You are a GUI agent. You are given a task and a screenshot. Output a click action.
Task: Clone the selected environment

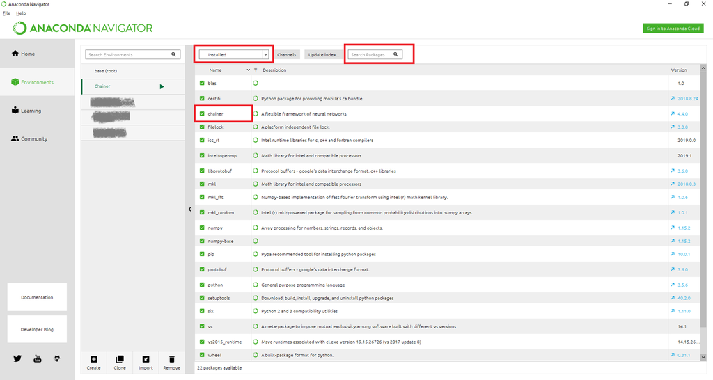120,363
